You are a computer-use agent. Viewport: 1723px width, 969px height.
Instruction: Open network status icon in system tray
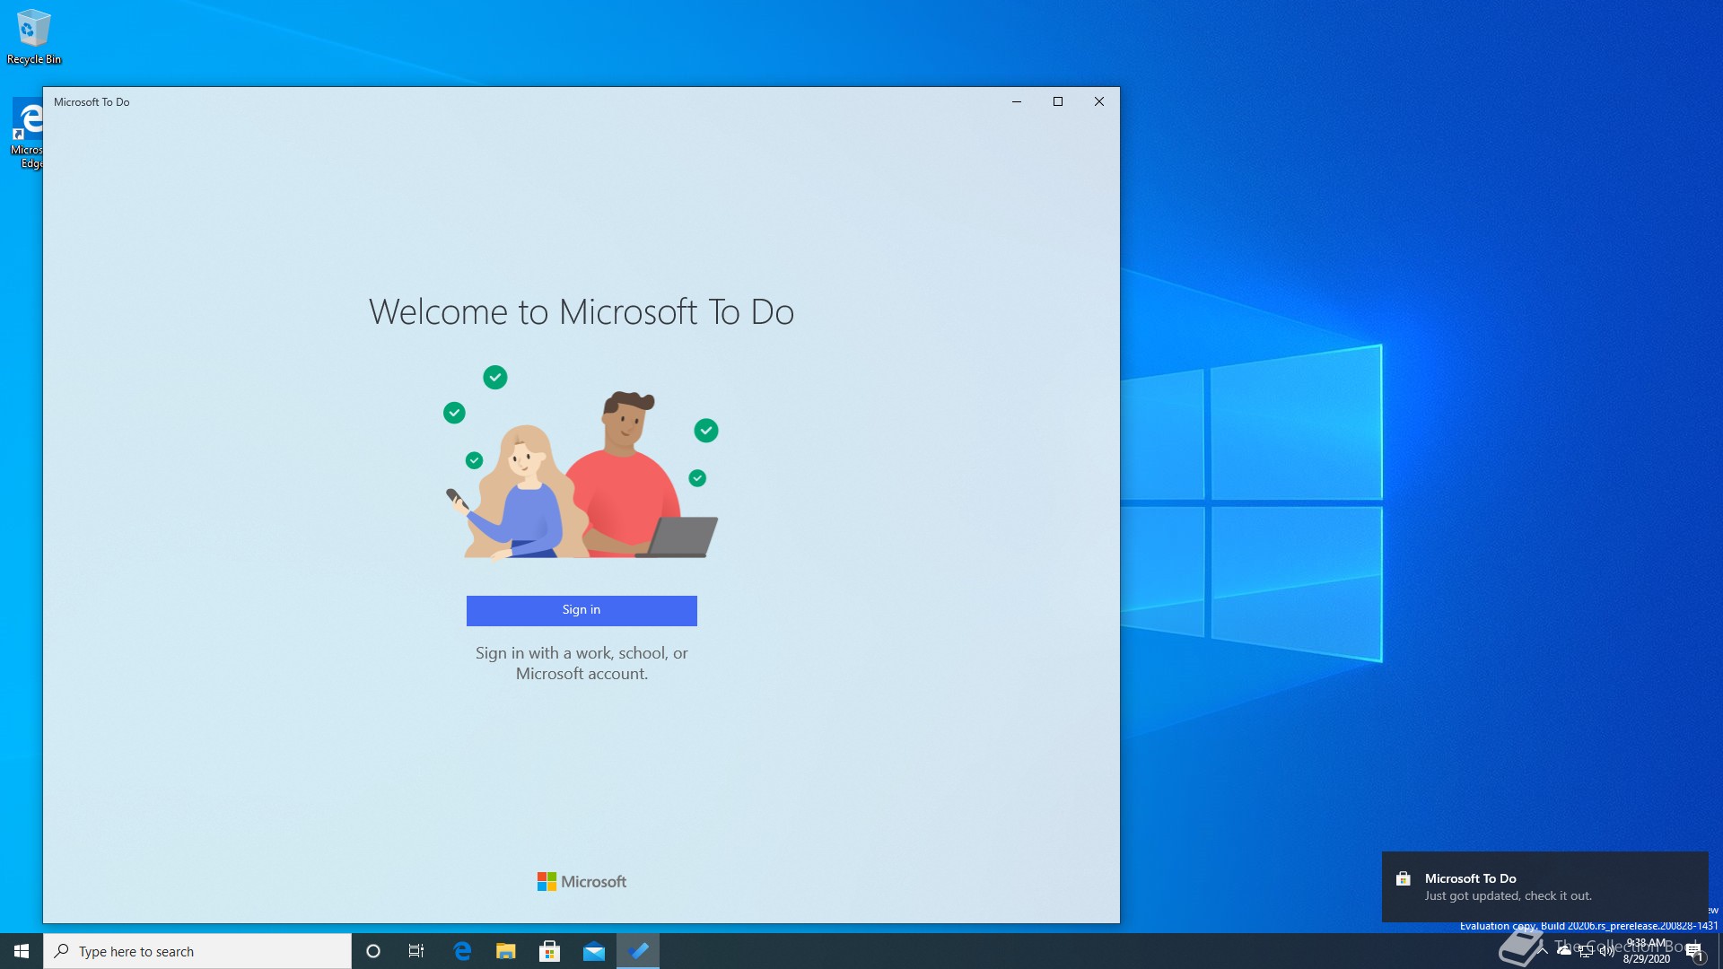pos(1586,951)
